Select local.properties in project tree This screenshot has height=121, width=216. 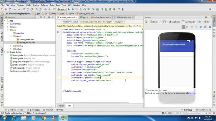(20, 71)
